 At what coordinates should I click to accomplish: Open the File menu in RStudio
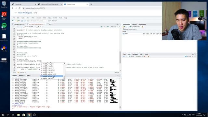[14, 18]
